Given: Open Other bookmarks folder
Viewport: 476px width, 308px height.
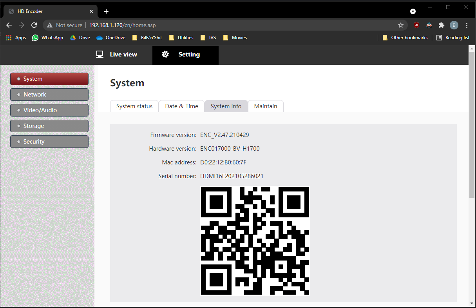Looking at the screenshot, I should pos(405,38).
